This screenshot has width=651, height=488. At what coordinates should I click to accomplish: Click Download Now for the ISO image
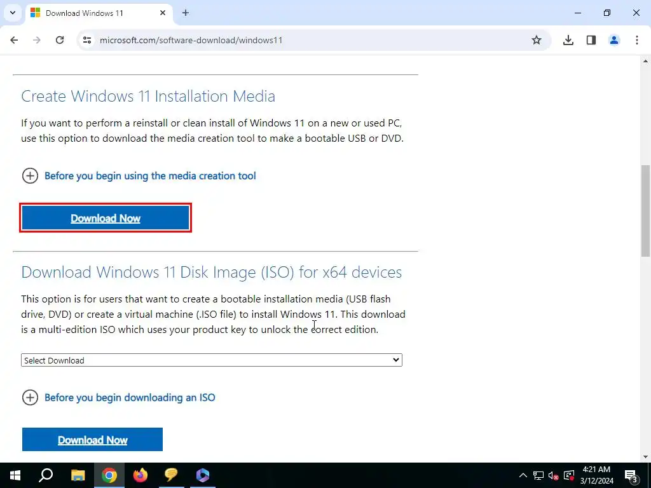92,440
